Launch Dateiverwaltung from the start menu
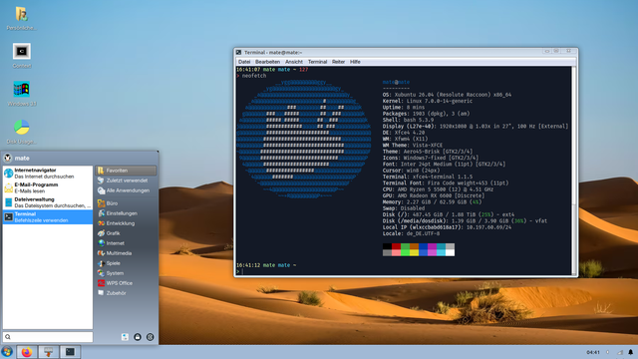Screen dimensions: 638x359 pos(48,202)
